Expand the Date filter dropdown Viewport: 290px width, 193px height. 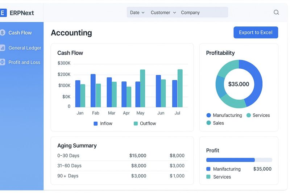pyautogui.click(x=137, y=12)
